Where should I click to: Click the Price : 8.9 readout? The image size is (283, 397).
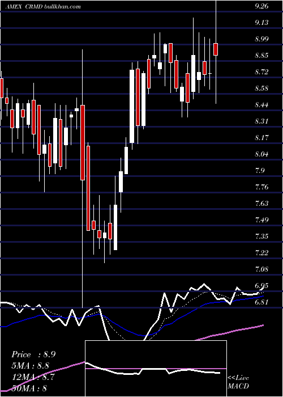33,354
